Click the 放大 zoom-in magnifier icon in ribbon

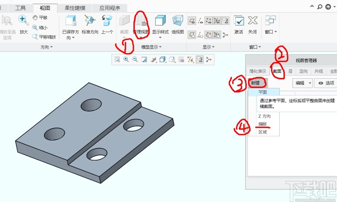[x=24, y=21]
